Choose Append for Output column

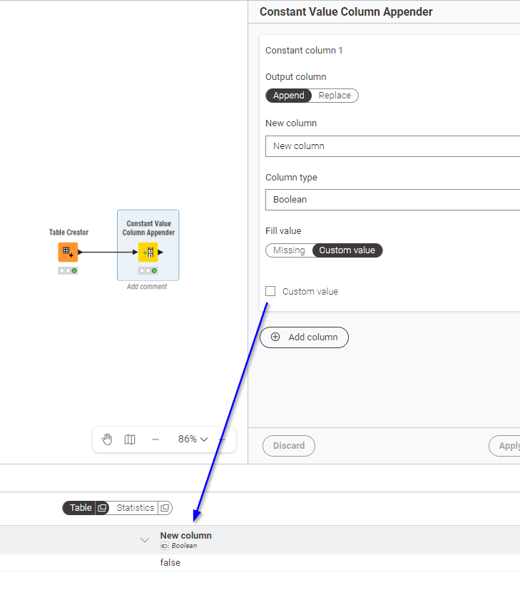click(289, 96)
